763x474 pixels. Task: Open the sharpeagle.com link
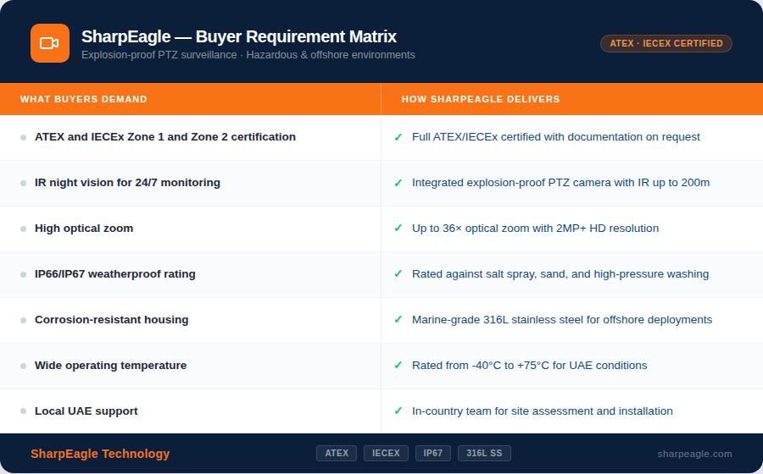click(694, 454)
